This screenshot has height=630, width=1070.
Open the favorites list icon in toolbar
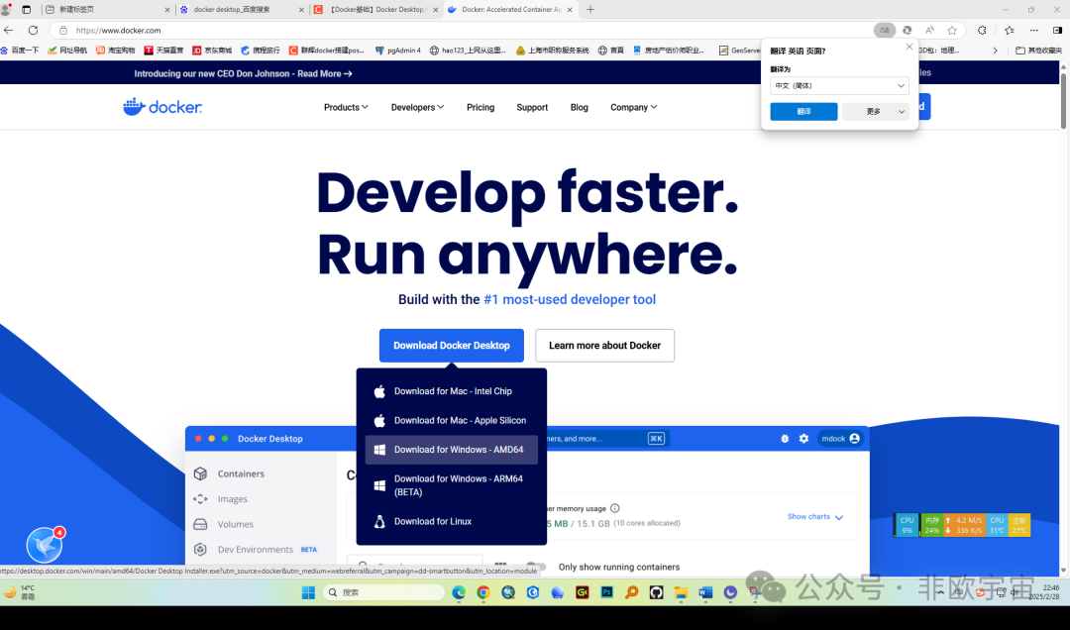click(x=1010, y=30)
